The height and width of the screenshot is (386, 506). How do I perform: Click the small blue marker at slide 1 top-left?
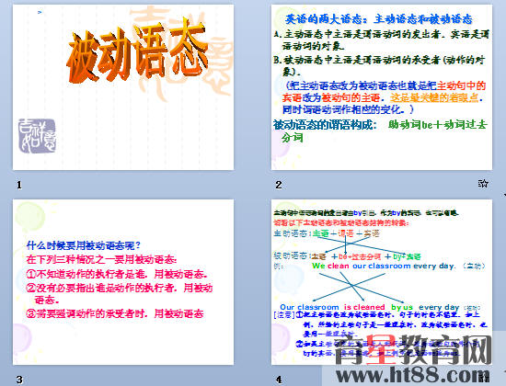(x=40, y=12)
